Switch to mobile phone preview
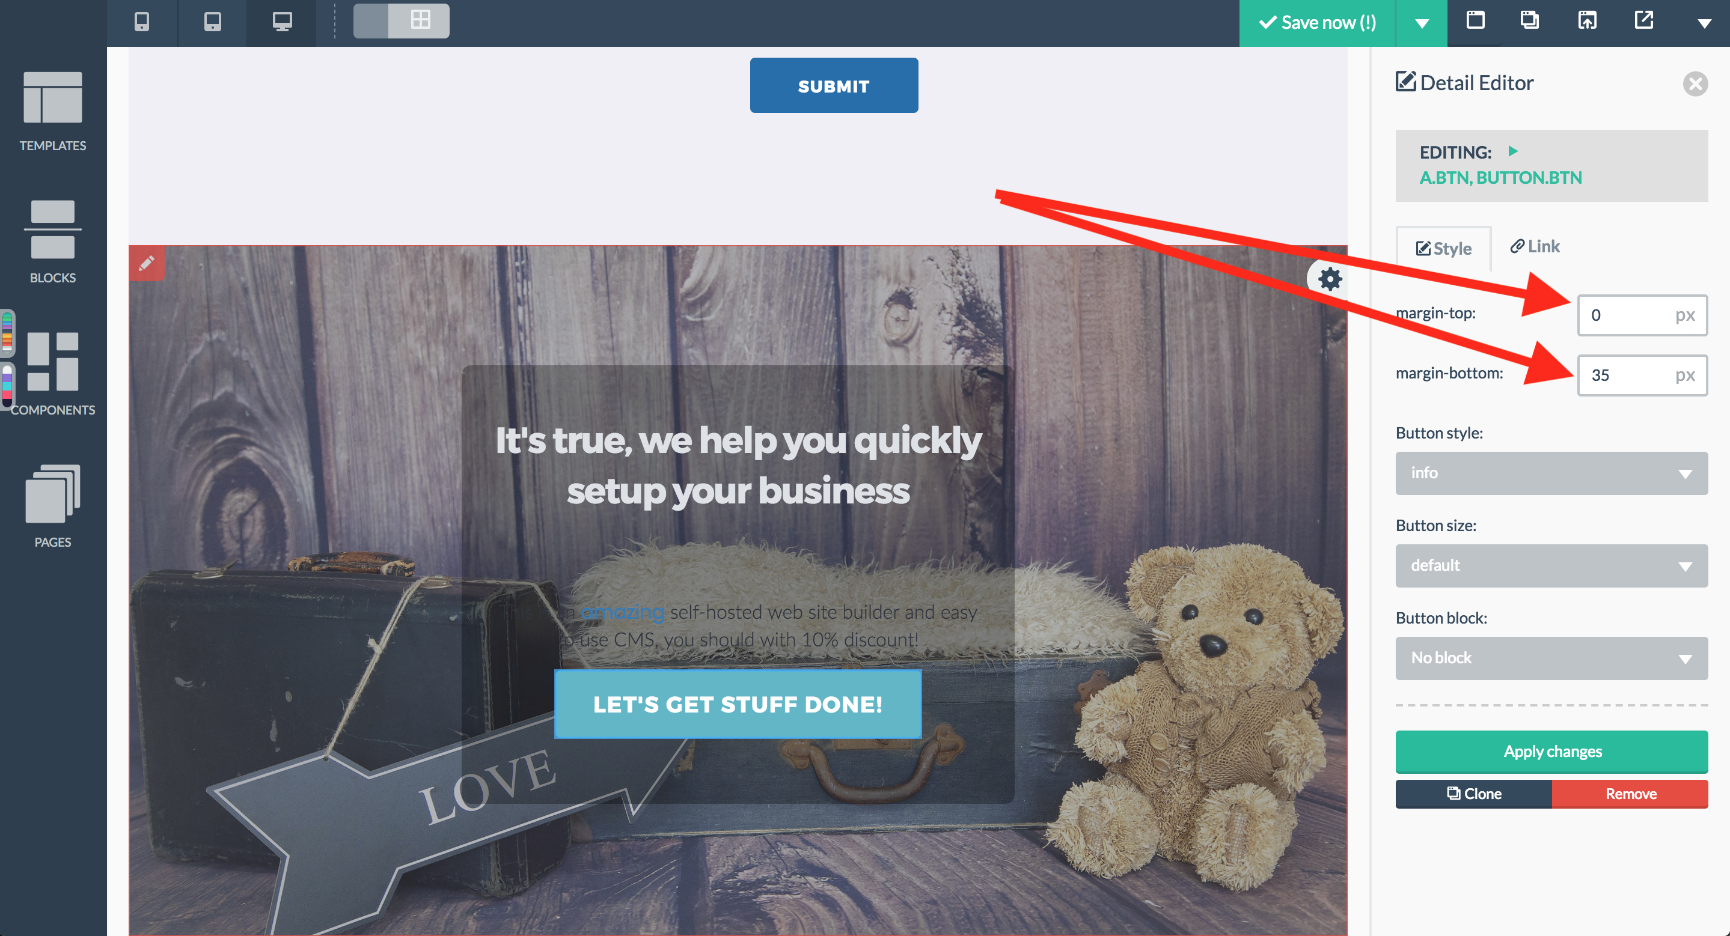Image resolution: width=1730 pixels, height=936 pixels. (x=142, y=22)
